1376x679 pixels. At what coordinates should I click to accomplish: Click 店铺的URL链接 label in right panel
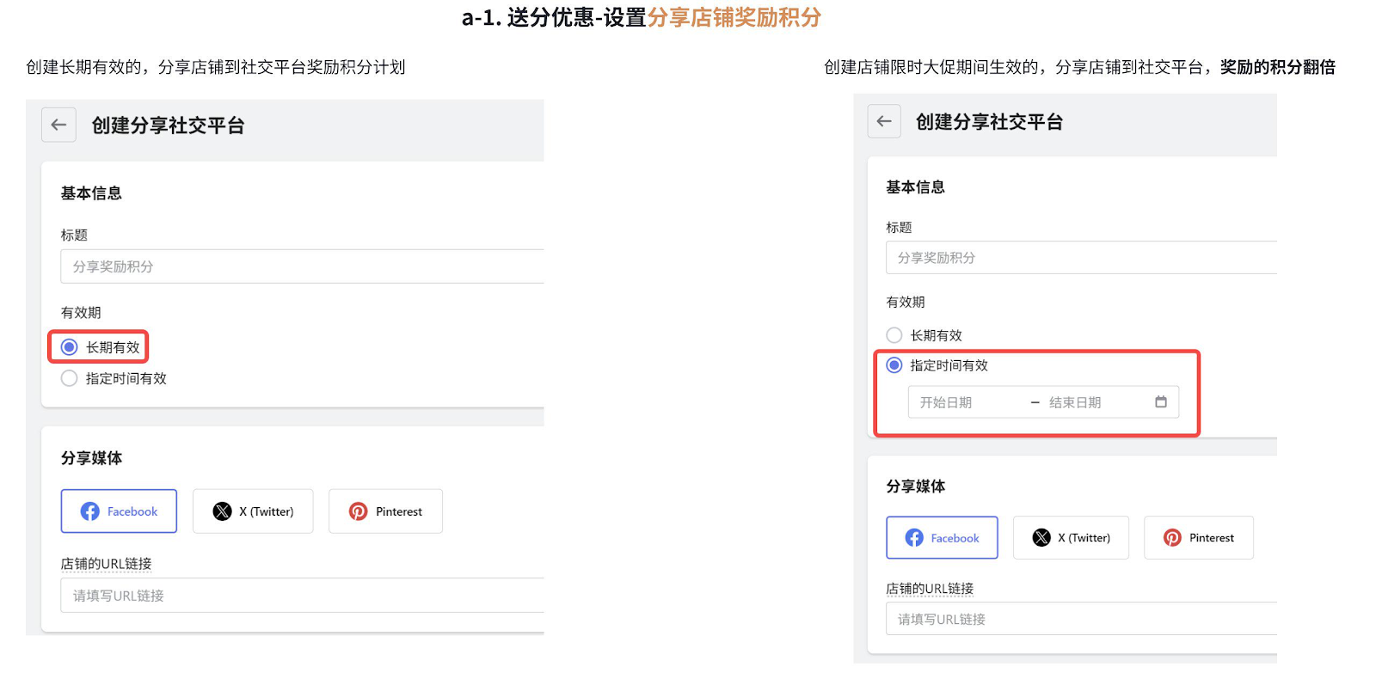click(930, 589)
